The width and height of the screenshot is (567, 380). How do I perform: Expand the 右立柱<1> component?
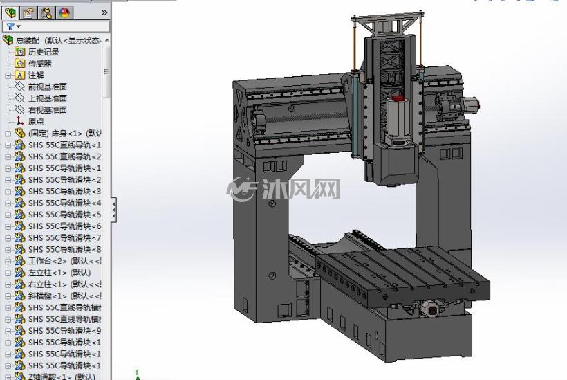[x=8, y=284]
